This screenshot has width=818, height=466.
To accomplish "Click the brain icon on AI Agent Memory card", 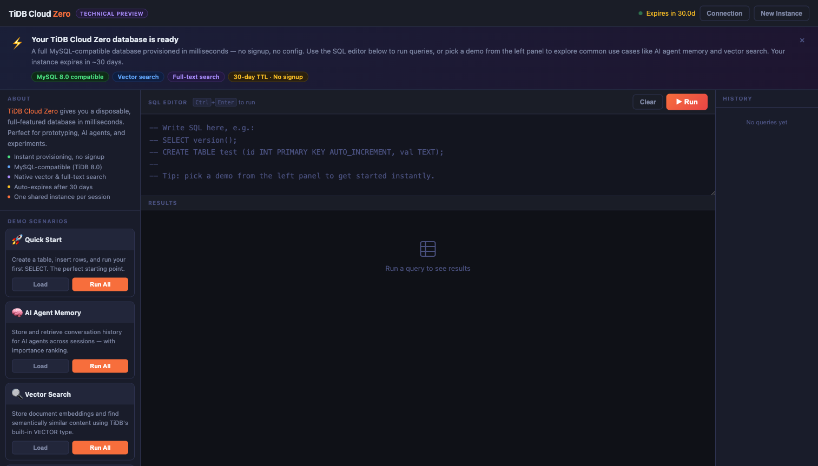I will point(17,312).
